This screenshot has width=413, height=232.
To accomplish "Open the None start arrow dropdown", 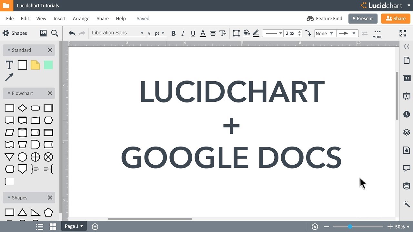I will point(325,33).
